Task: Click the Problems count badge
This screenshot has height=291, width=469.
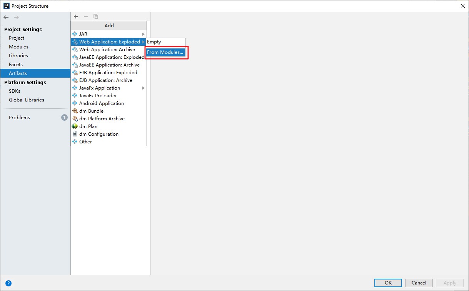Action: [x=64, y=118]
